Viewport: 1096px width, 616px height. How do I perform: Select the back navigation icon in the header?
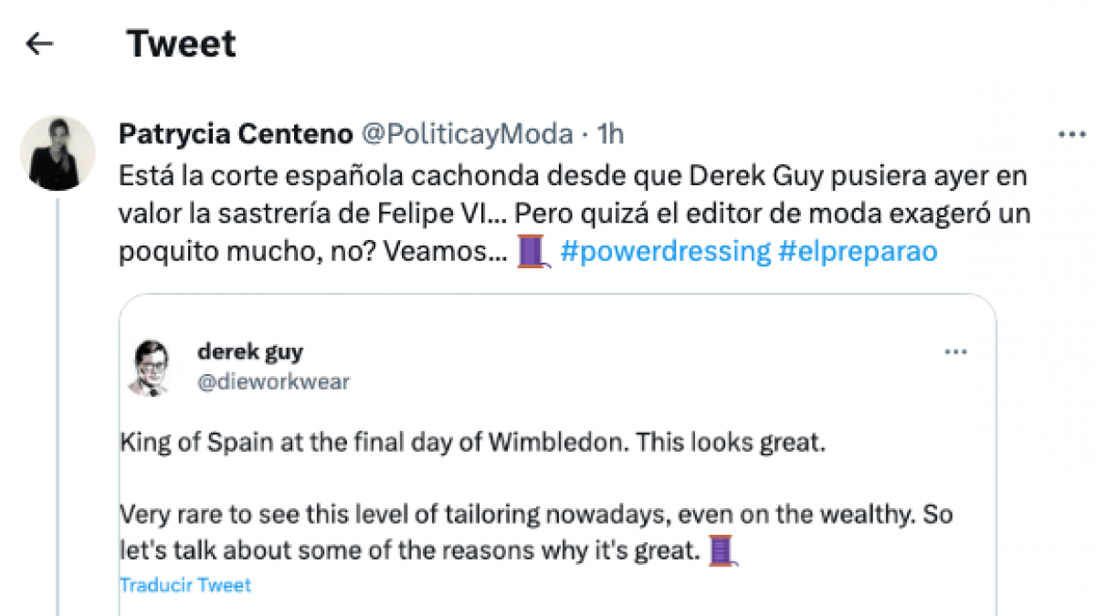coord(39,42)
